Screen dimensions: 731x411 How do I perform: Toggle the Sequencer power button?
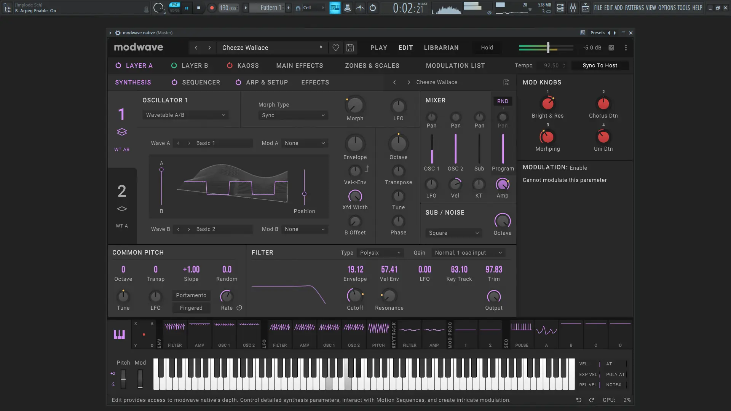(x=174, y=82)
